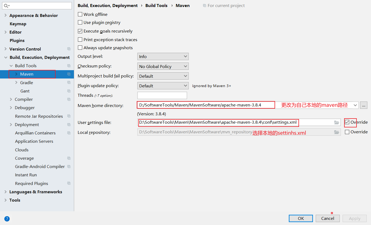Click project-level icon beside Required Plugins
The width and height of the screenshot is (371, 225).
coord(69,183)
